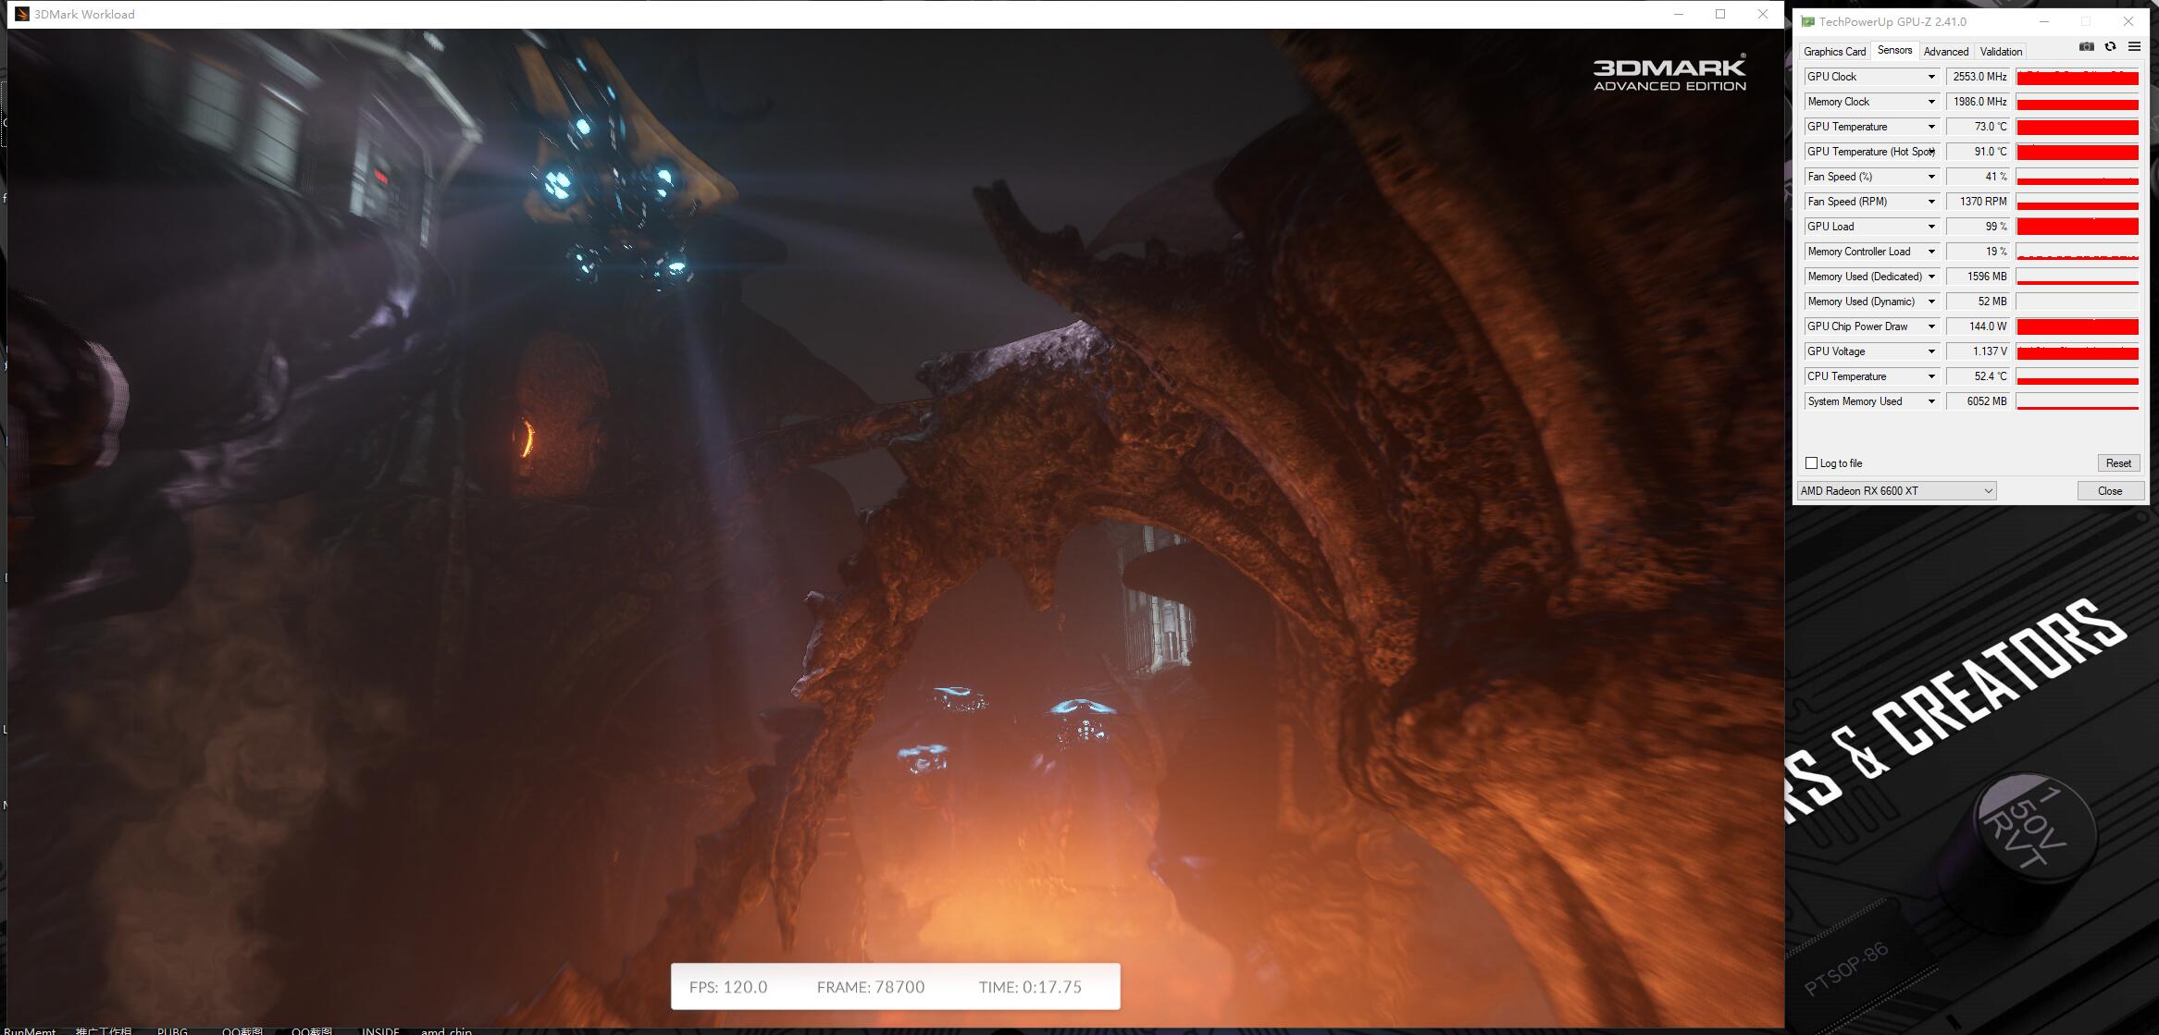Enable the Log to file checkbox
2159x1035 pixels.
click(1812, 462)
